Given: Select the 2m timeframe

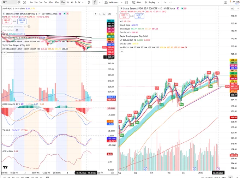Looking at the screenshot, I should (36, 2).
